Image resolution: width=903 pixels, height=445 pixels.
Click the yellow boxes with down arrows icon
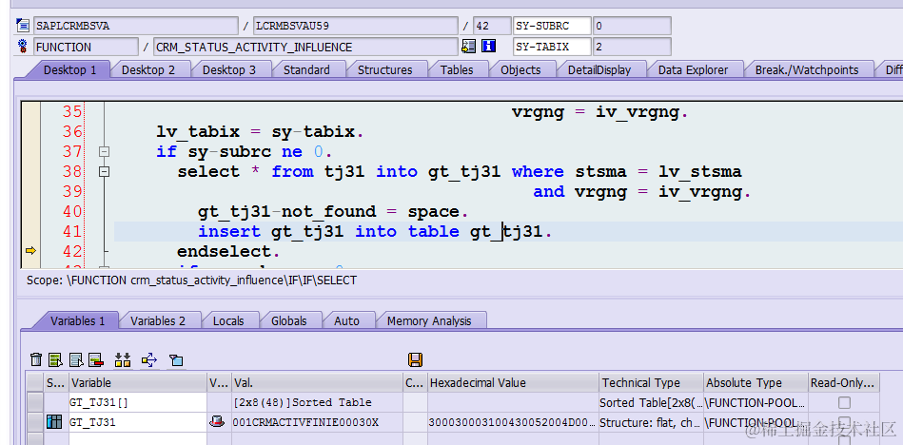tap(123, 359)
